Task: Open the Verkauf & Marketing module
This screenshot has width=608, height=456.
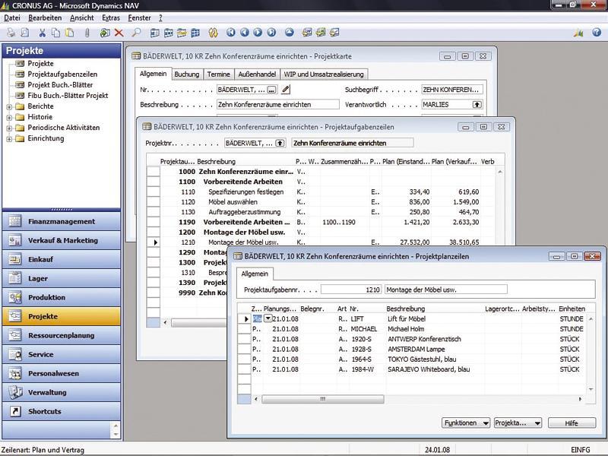Action: [62, 240]
